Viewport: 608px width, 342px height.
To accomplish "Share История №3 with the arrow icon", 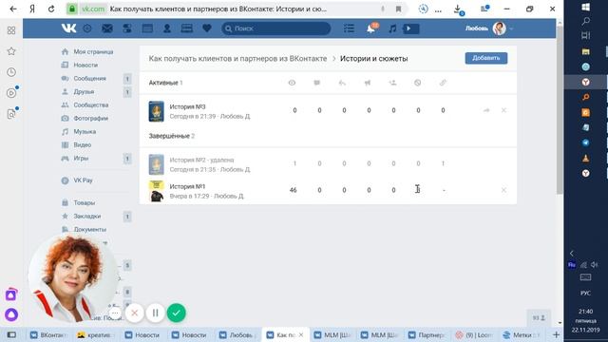I will [486, 110].
